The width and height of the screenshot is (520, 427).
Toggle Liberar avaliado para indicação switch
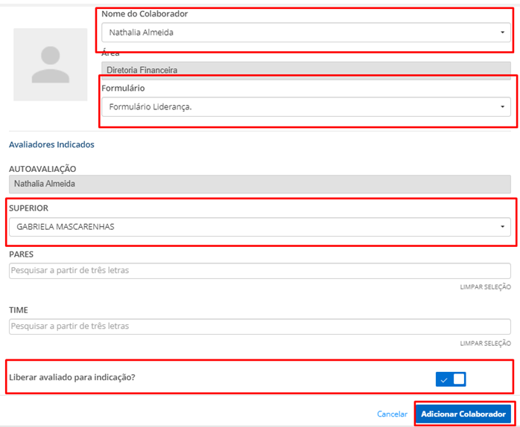pyautogui.click(x=451, y=379)
